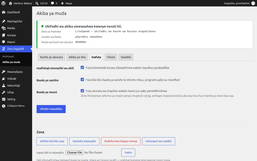Open Watumiaji menu label
The width and height of the screenshot is (257, 161).
pos(13,86)
